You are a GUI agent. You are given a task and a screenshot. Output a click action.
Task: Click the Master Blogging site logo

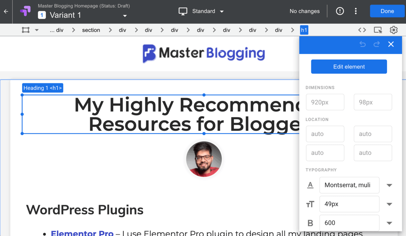tap(204, 53)
